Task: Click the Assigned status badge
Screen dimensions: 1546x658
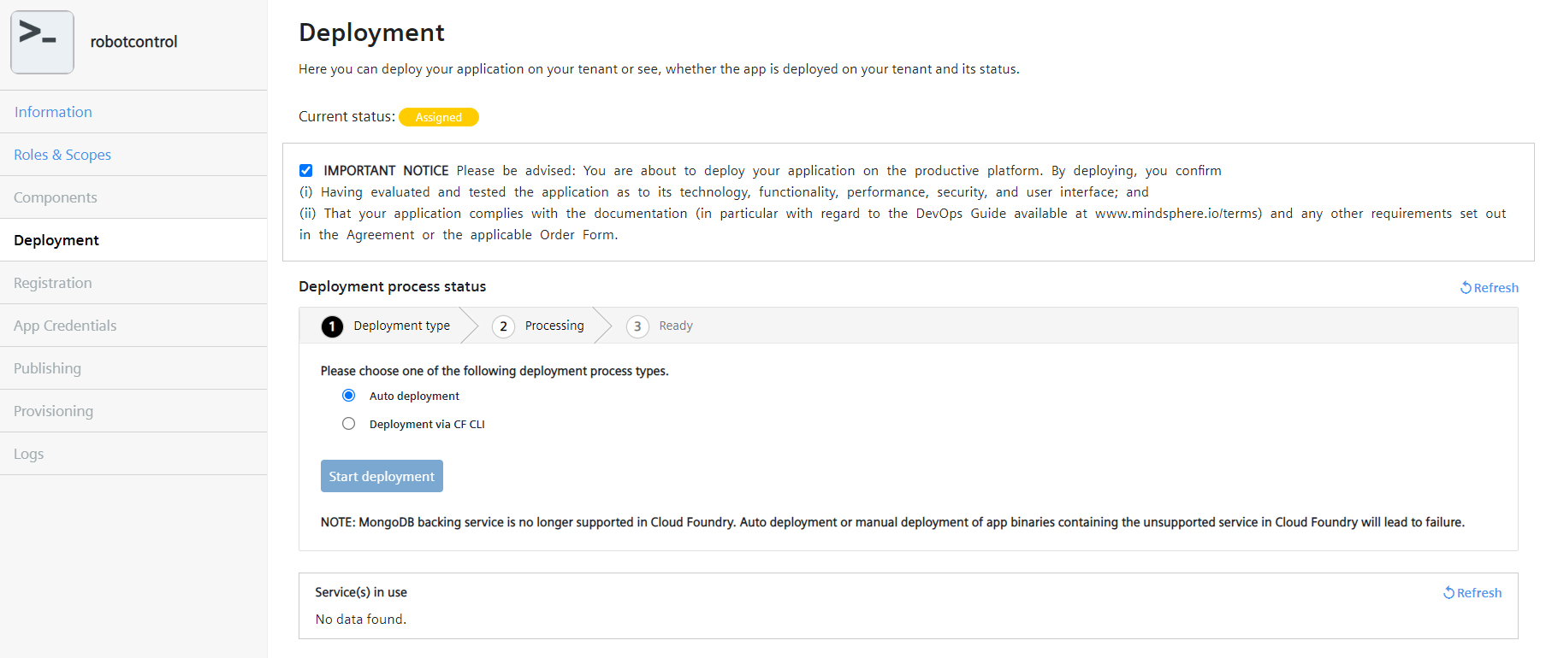Action: click(x=439, y=117)
